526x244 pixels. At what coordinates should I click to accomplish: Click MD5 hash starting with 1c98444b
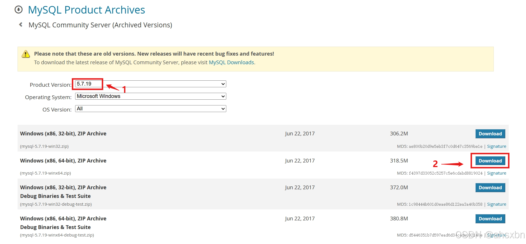click(x=445, y=204)
